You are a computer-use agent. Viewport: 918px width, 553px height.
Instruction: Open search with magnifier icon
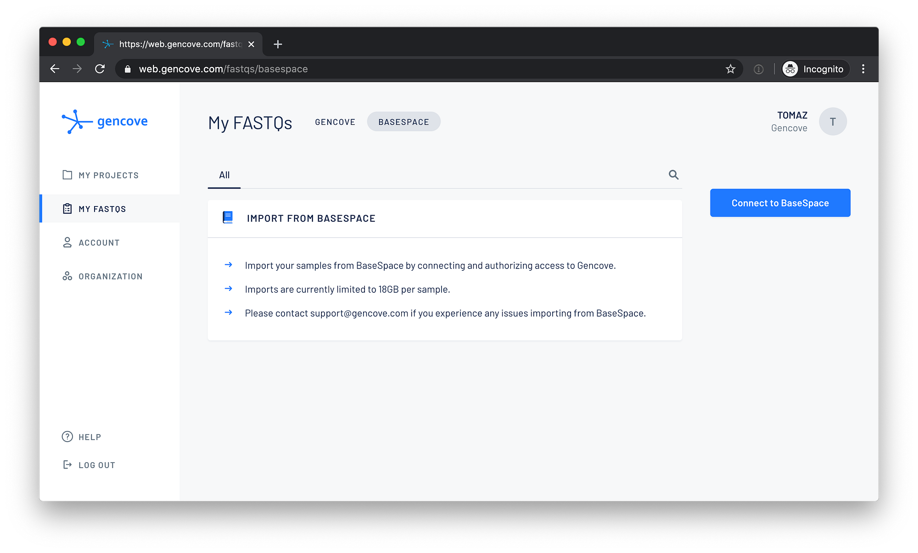[673, 175]
